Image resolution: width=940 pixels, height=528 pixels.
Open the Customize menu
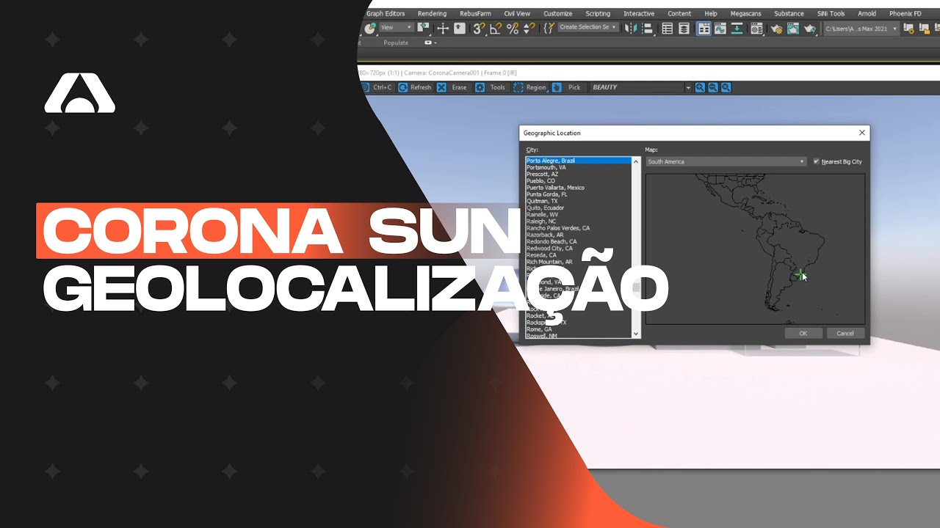pos(557,13)
